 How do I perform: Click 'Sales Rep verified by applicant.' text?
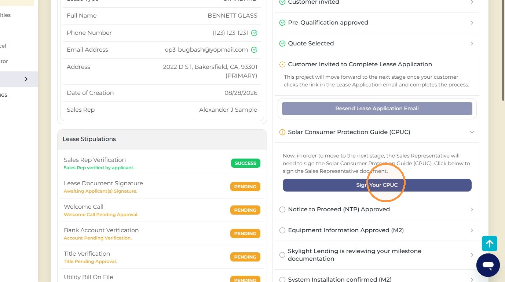tap(99, 168)
